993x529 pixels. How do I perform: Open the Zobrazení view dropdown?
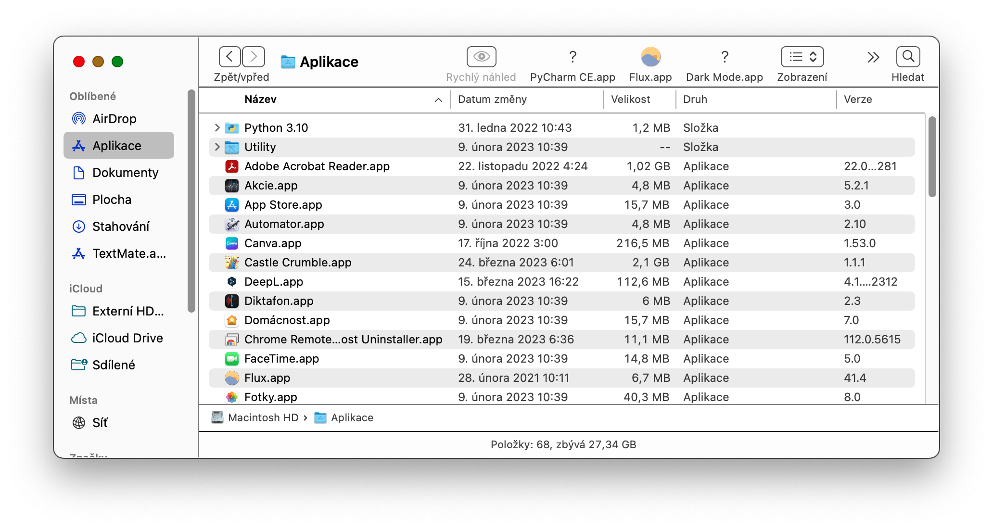click(x=802, y=57)
